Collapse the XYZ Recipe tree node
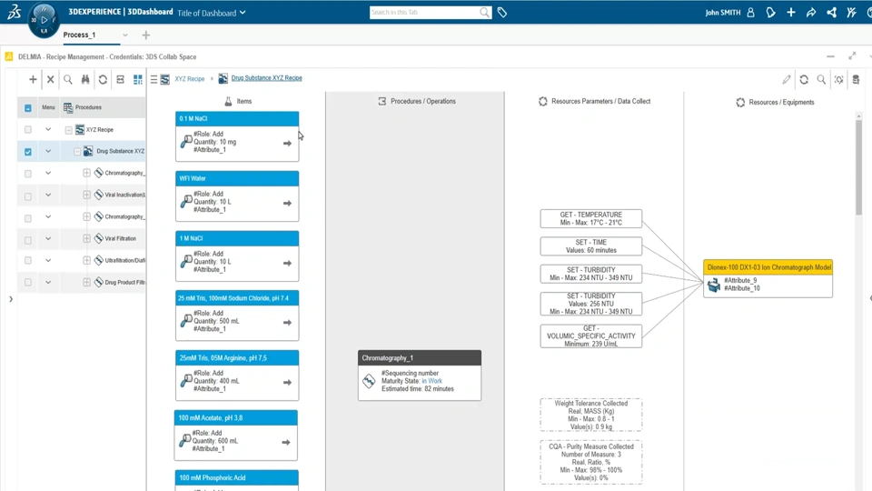 click(x=68, y=130)
